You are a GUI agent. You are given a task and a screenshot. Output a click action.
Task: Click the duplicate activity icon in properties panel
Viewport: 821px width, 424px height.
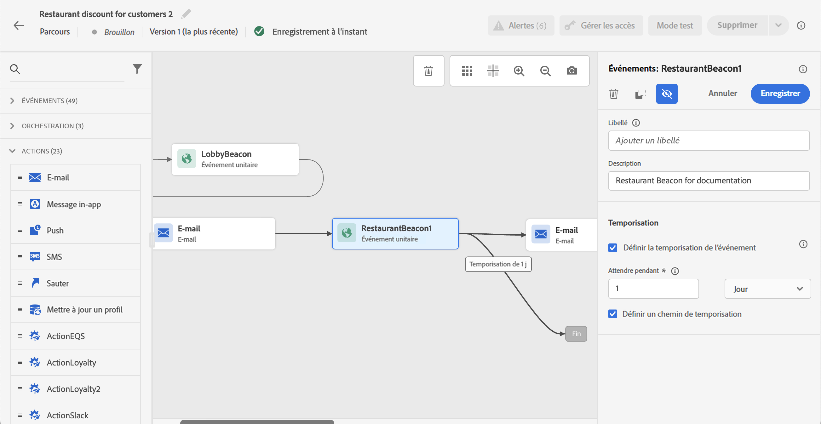pos(640,94)
